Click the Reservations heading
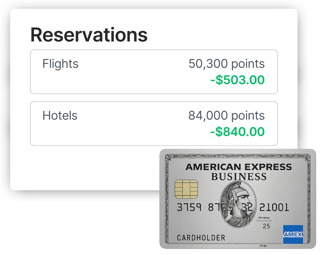 [x=89, y=35]
